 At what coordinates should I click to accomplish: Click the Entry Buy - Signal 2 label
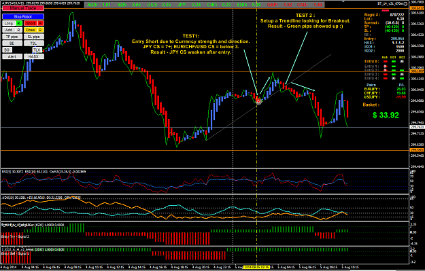pos(15,236)
